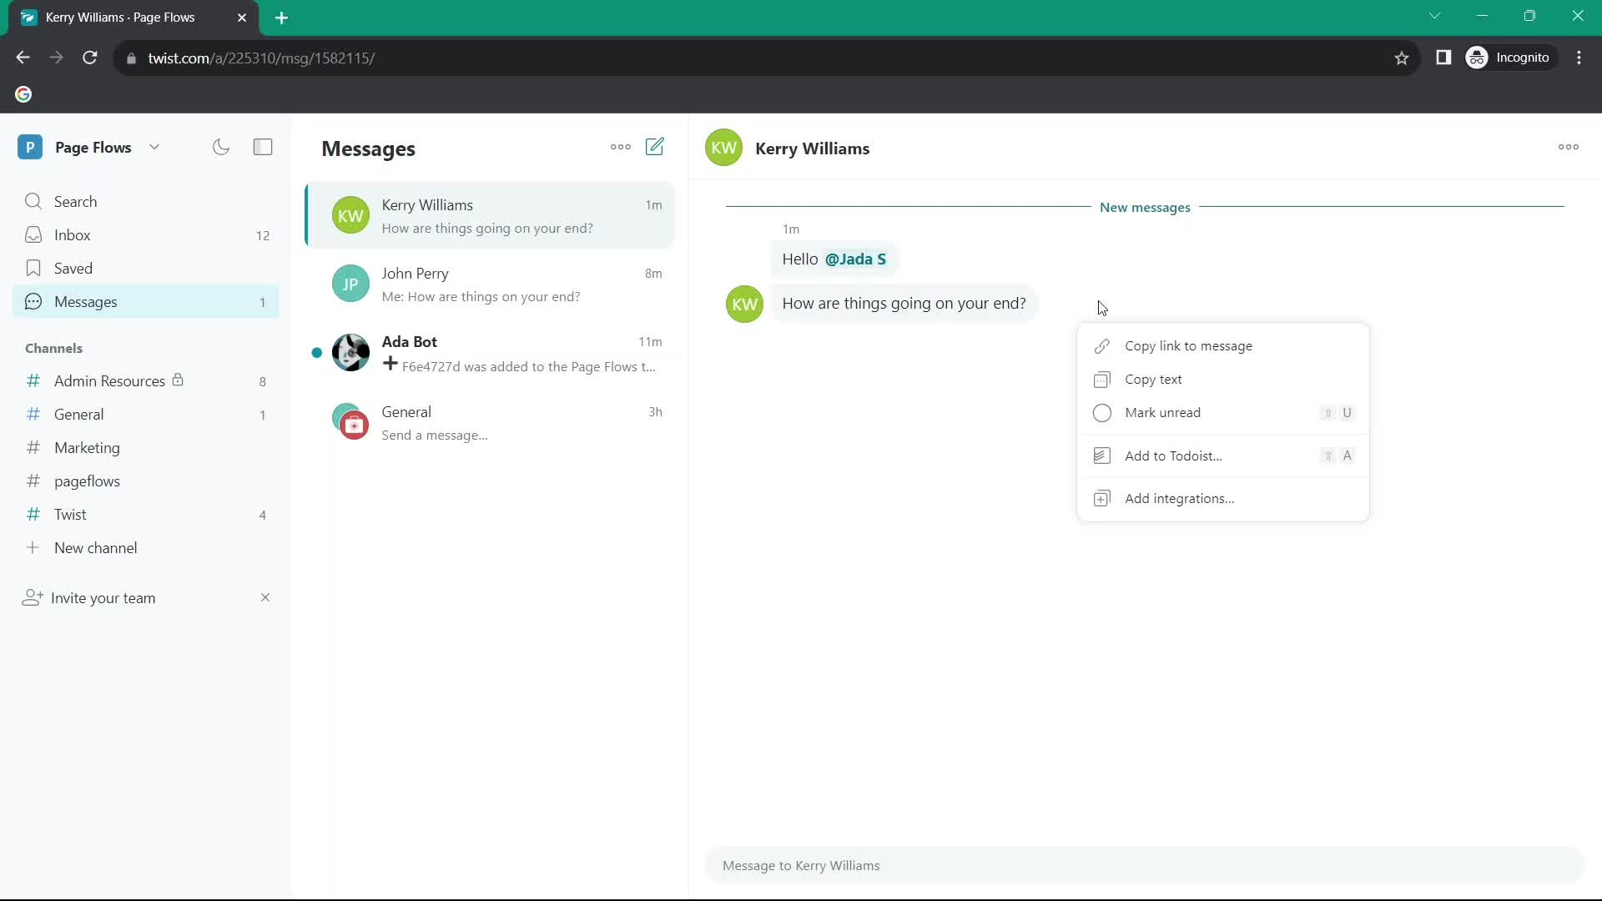
Task: Click the Google bookmark icon
Action: (23, 94)
